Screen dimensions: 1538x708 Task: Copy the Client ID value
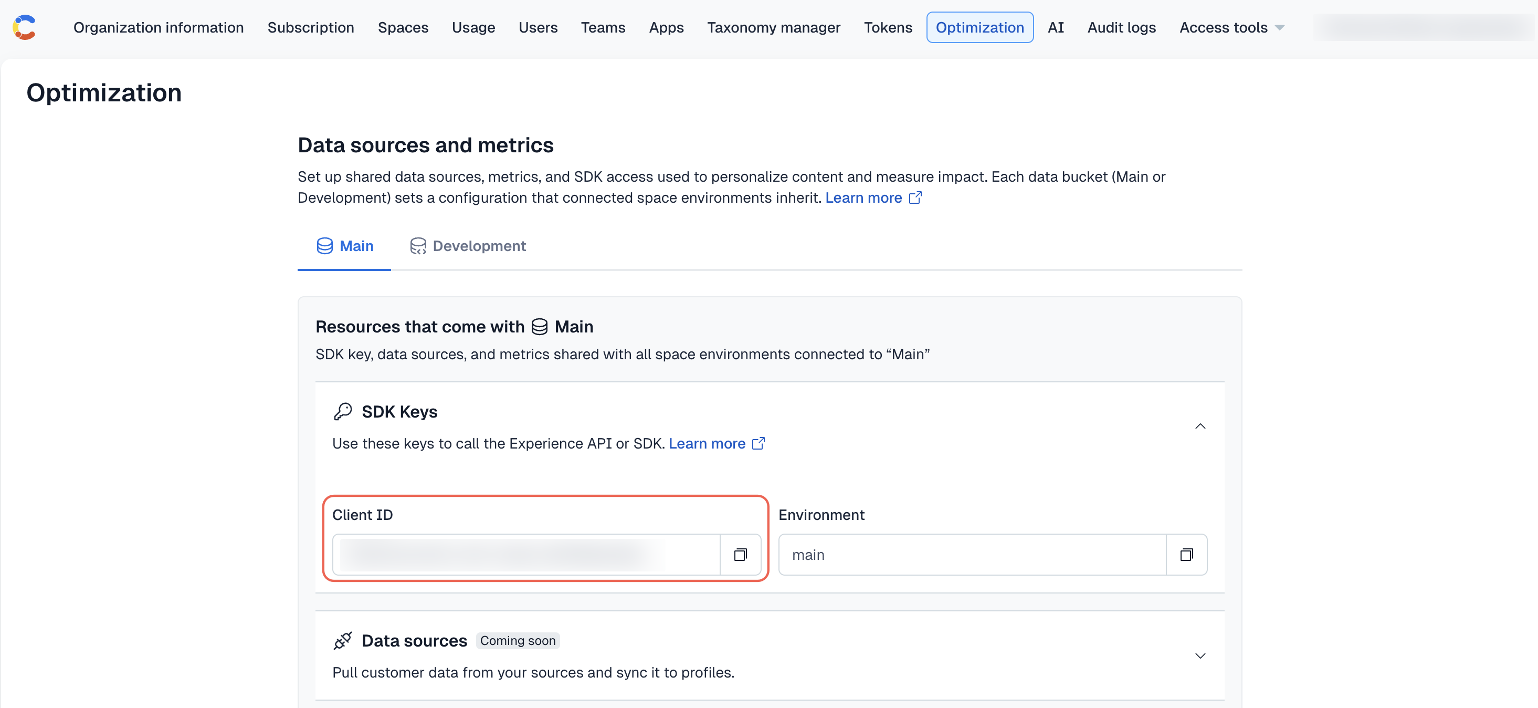point(740,555)
